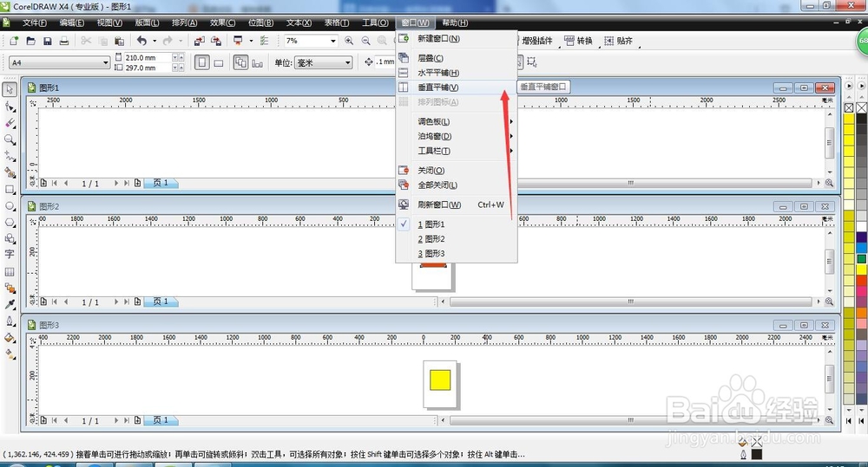
Task: Choose 水平平铺 in Window menu
Action: [x=457, y=73]
